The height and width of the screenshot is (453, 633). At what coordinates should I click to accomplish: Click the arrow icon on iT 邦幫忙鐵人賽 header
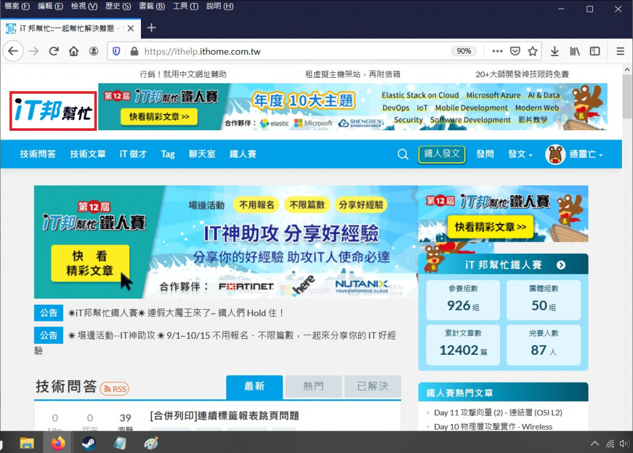tap(561, 265)
